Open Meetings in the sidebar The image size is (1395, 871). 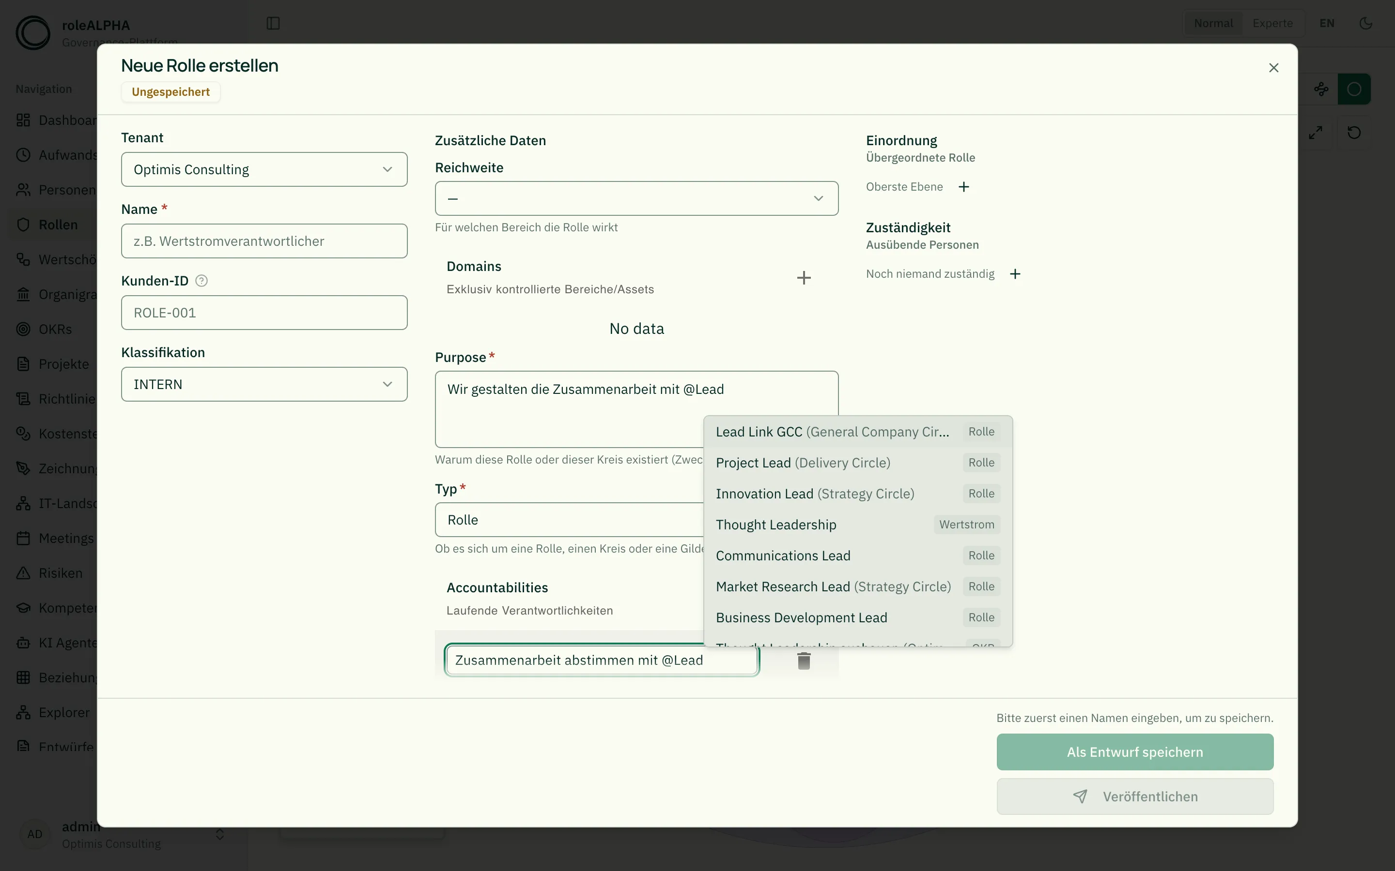(55, 538)
